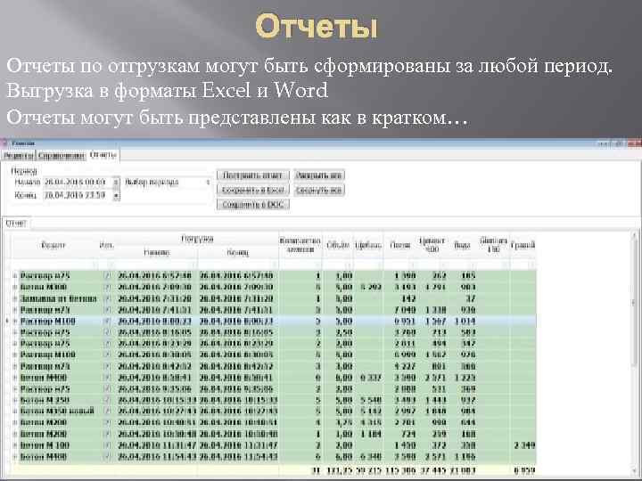642x481 pixels.
Task: Select the Отчеты tab
Action: (x=103, y=155)
